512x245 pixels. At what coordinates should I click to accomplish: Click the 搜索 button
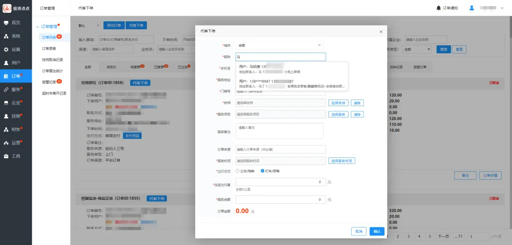[444, 49]
